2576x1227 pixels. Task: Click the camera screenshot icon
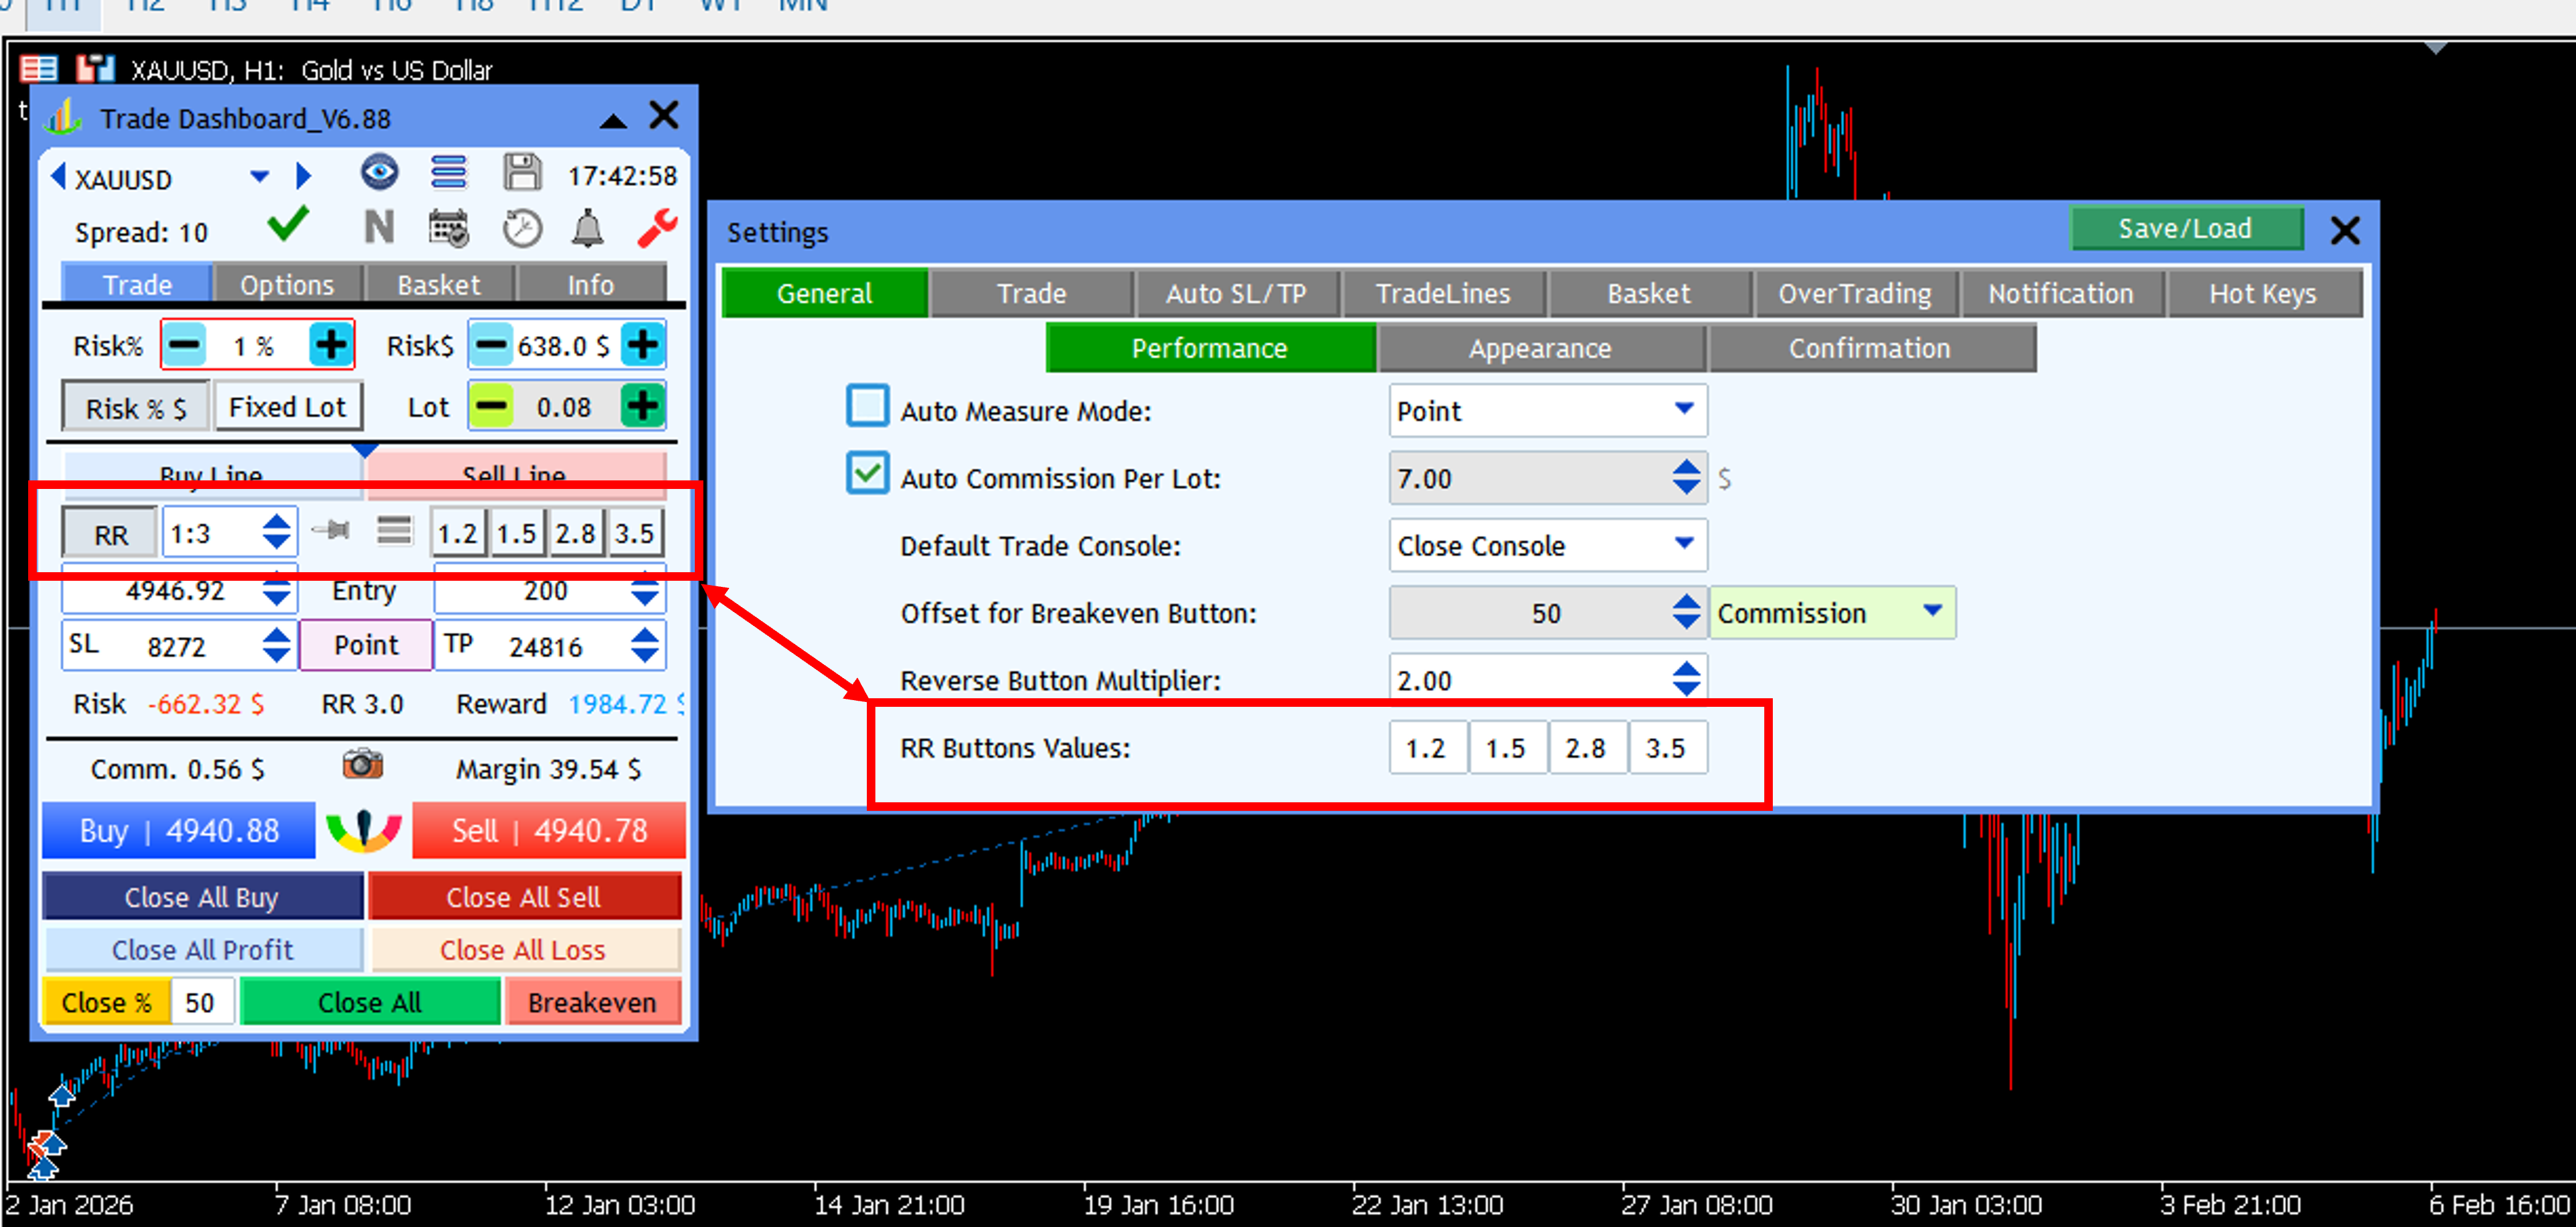(363, 765)
